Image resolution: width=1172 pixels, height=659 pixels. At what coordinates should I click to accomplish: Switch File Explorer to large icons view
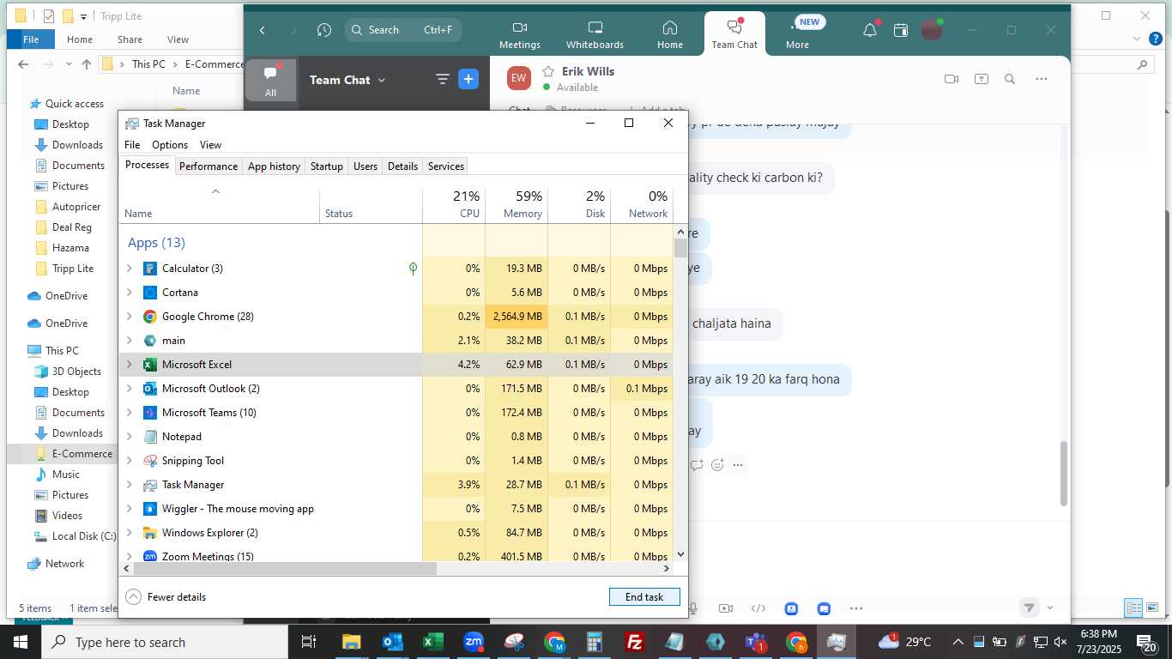click(x=1153, y=608)
